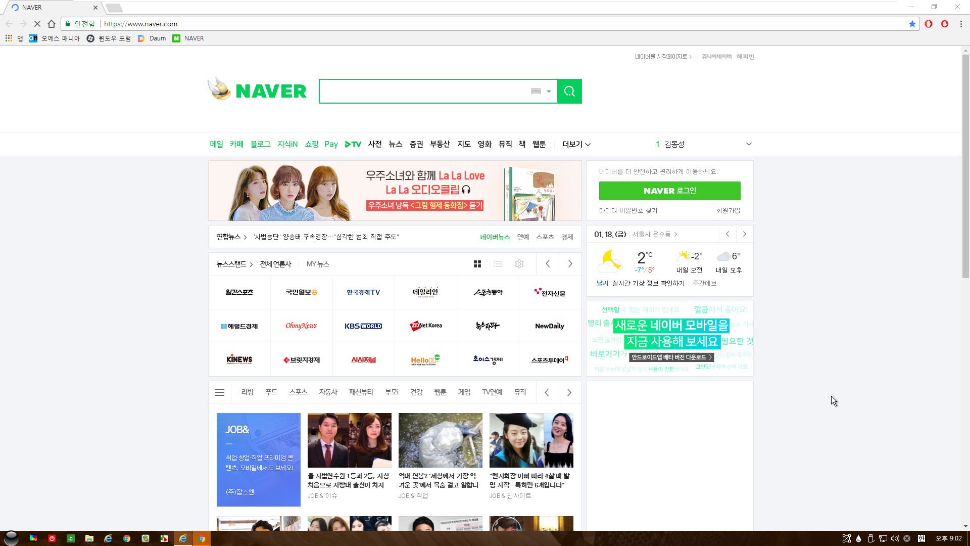Viewport: 970px width, 546px height.
Task: Open the ▶TV service link
Action: 353,144
